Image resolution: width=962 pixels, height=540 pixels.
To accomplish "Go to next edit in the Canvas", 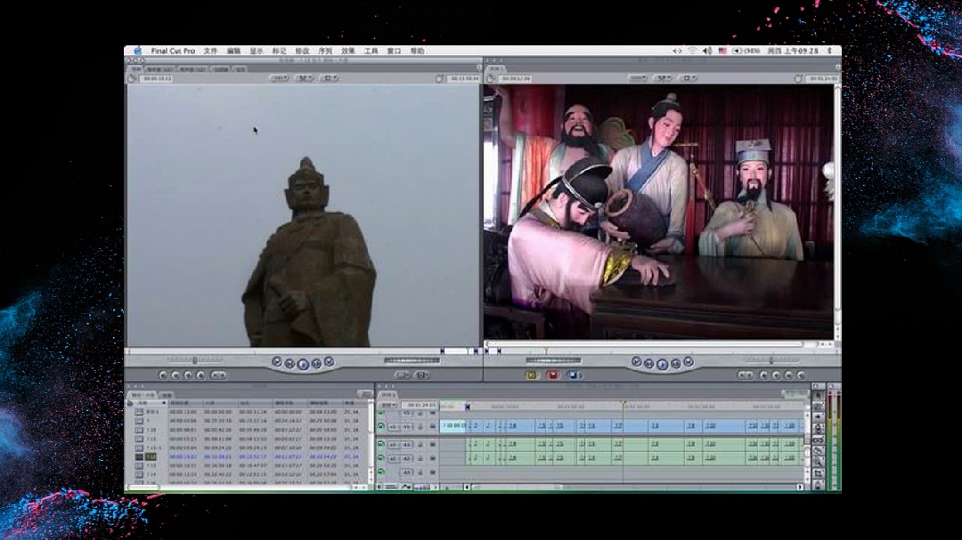I will pyautogui.click(x=689, y=362).
